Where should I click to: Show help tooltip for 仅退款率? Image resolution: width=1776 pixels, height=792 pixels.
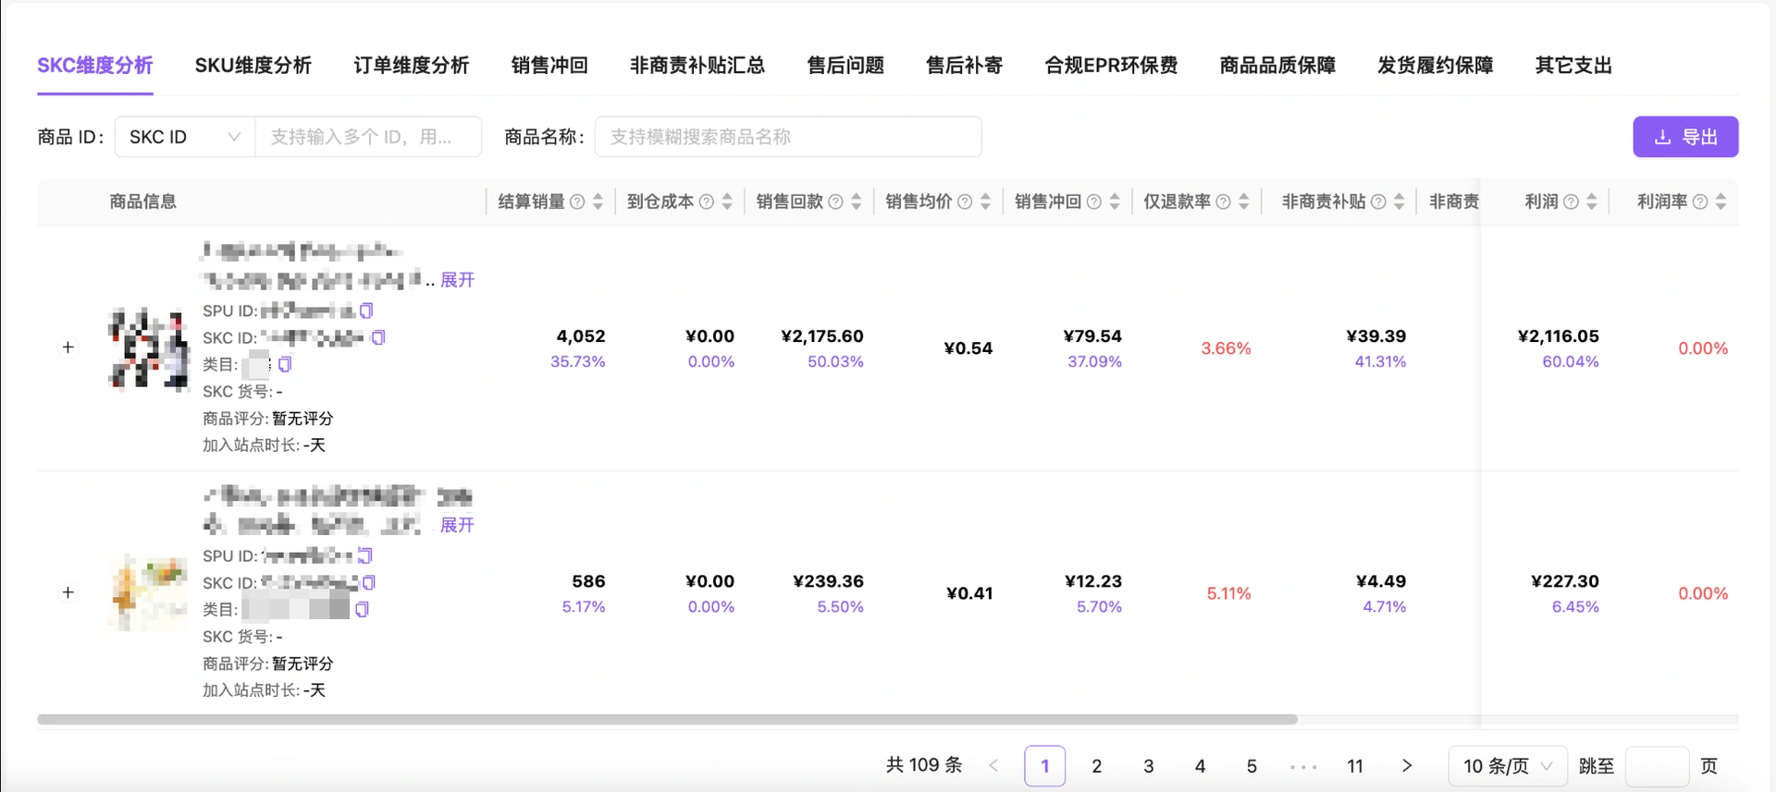point(1223,201)
